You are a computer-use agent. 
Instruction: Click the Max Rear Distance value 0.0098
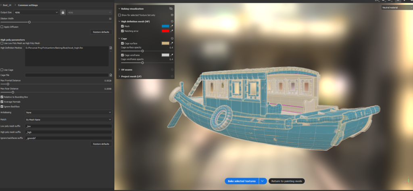(x=108, y=89)
